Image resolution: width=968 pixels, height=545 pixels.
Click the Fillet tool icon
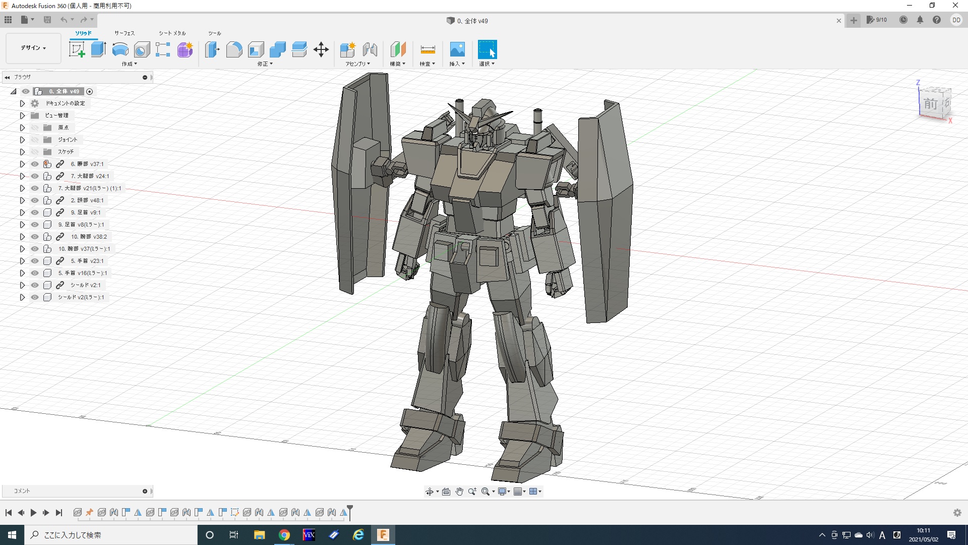point(234,49)
